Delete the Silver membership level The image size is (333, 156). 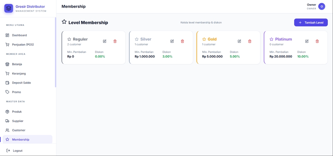coord(182,41)
